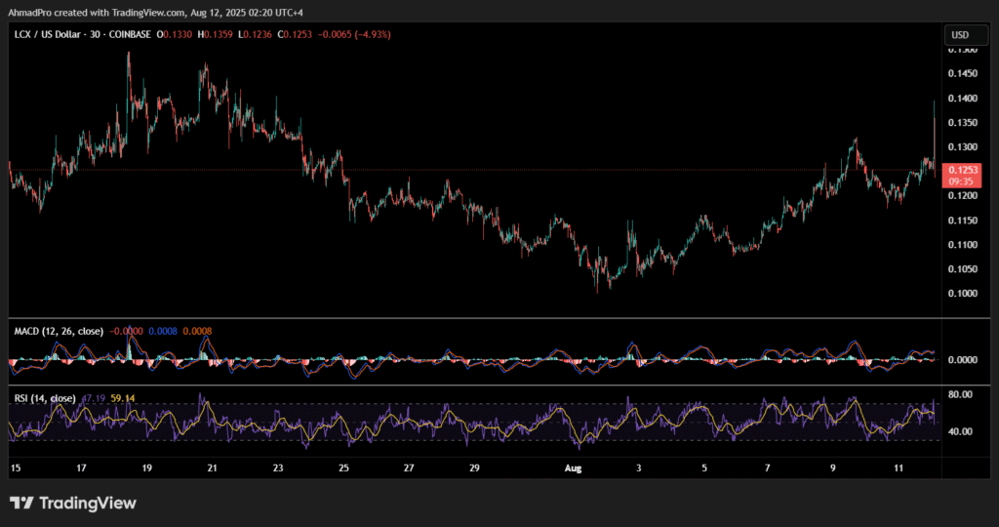
Task: Click the RSI 80.00 axis label
Action: click(960, 394)
